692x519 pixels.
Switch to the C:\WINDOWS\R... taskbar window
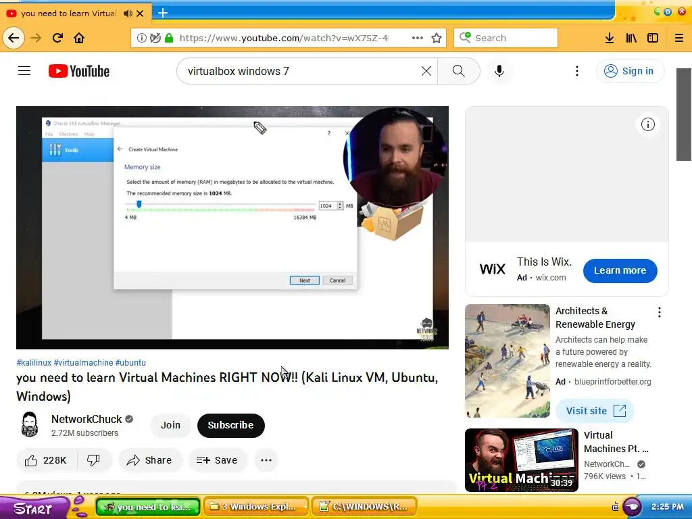point(364,507)
